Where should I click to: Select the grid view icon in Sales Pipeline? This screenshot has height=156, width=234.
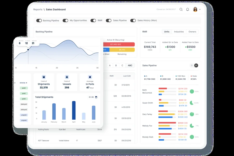192,66
